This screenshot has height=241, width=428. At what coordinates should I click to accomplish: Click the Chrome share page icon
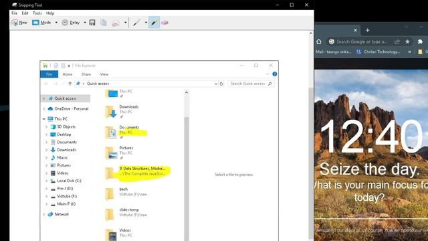click(x=397, y=42)
